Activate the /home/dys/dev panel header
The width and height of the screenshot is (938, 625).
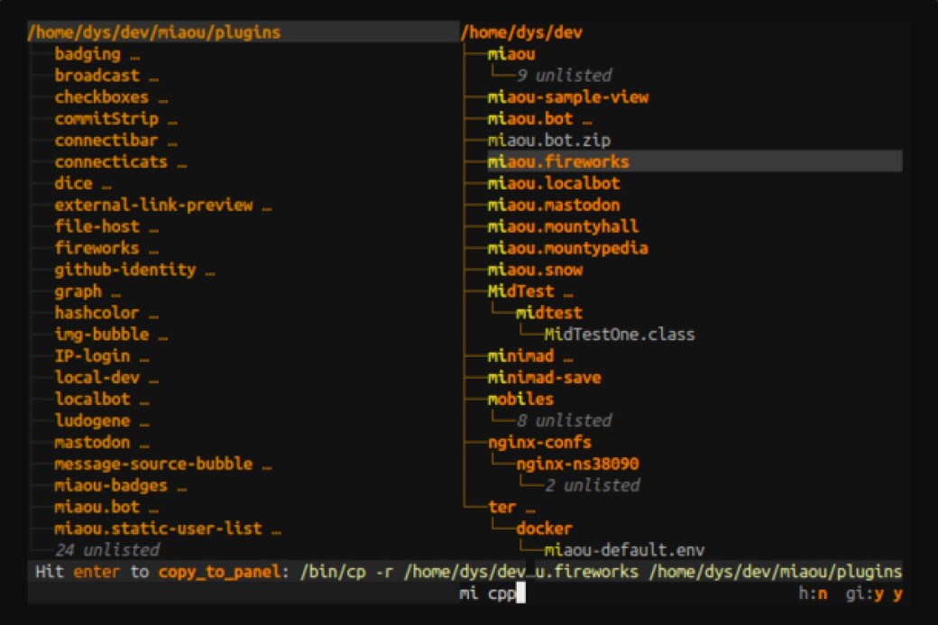521,32
